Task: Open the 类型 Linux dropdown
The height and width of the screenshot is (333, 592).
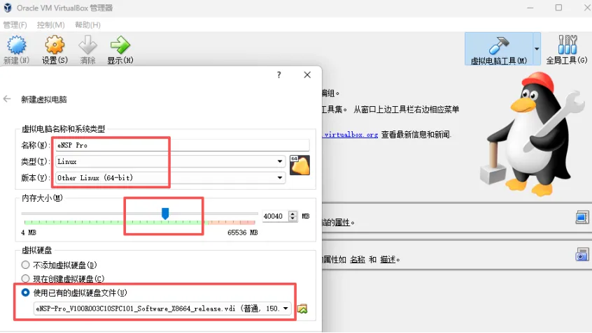Action: 170,161
